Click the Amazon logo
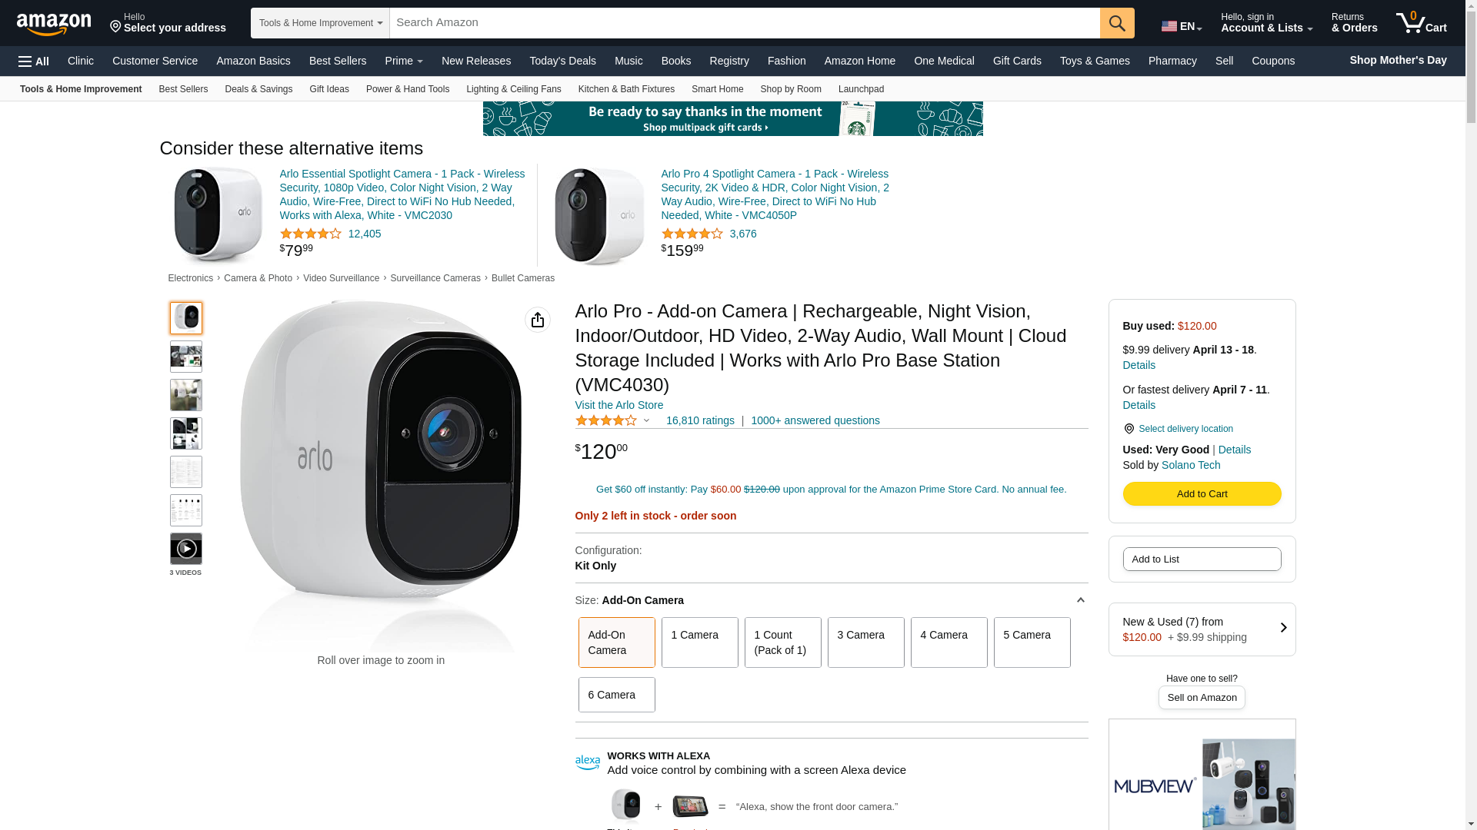This screenshot has height=830, width=1477. pos(54,25)
